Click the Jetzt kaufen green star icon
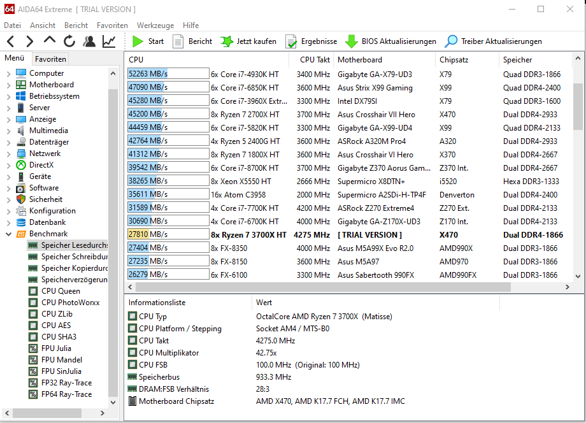The height and width of the screenshot is (423, 586). point(227,41)
